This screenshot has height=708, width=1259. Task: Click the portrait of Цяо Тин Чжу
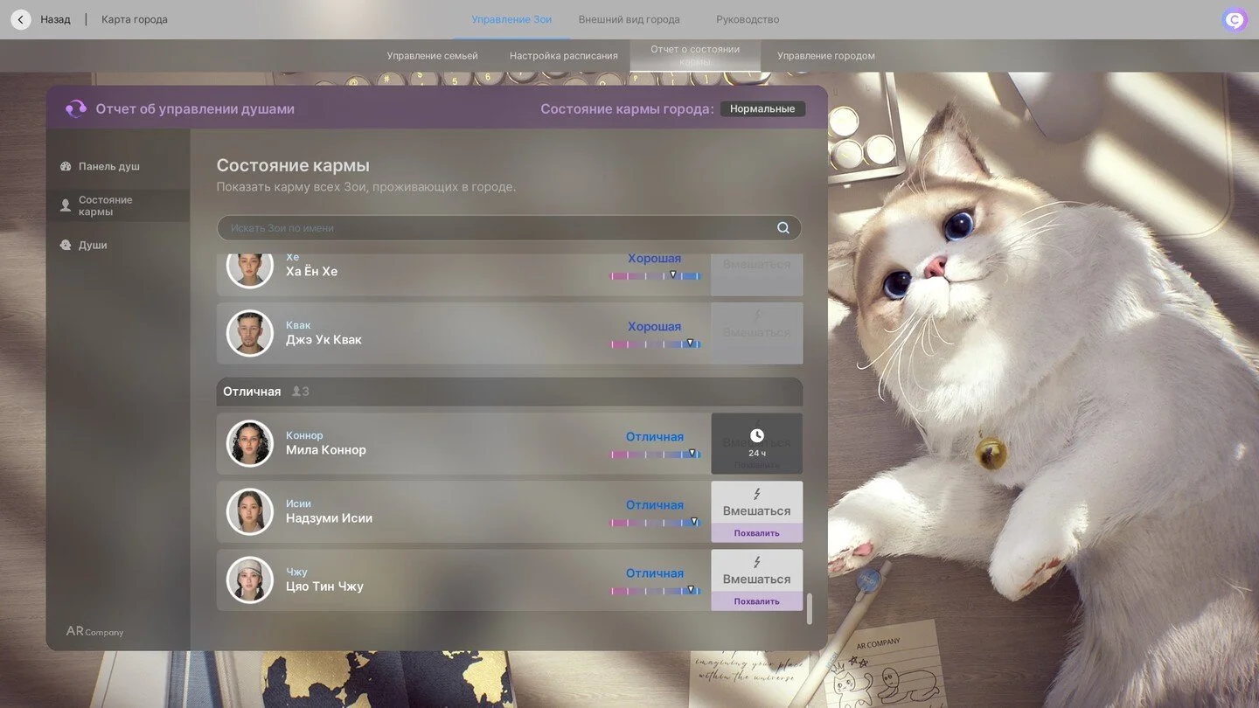coord(250,580)
